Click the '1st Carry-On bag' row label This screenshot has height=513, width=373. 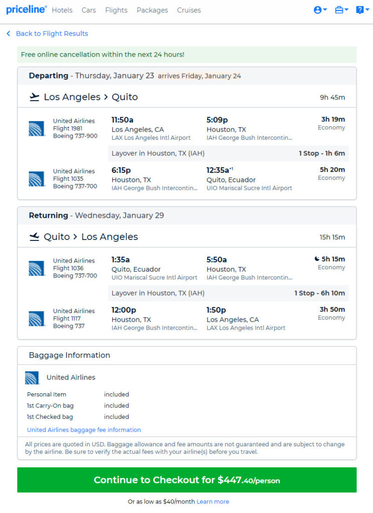50,405
